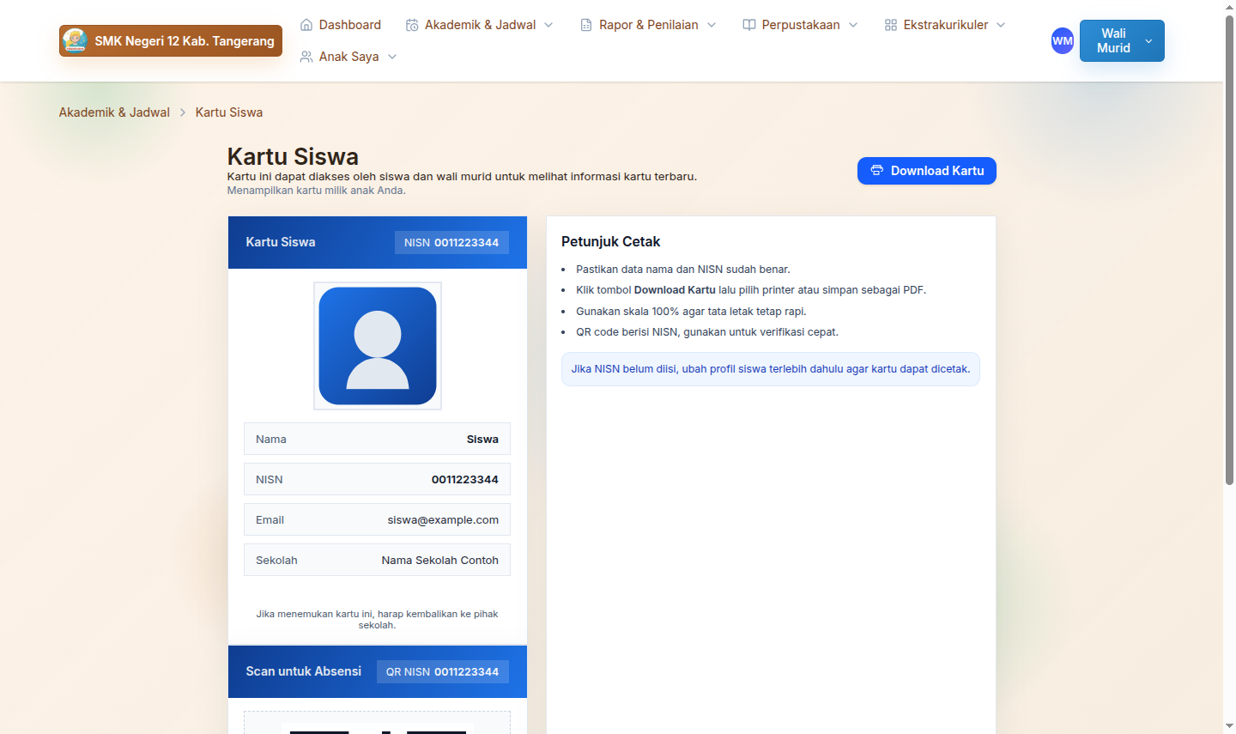The height and width of the screenshot is (734, 1236).
Task: Click the vertical page scrollbar
Action: (1229, 258)
